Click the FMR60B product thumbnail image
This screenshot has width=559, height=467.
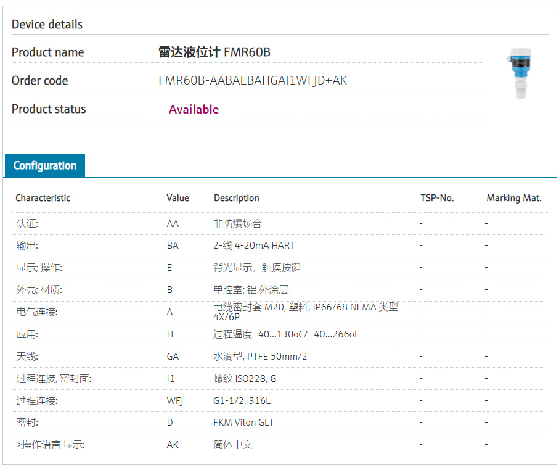(x=521, y=73)
